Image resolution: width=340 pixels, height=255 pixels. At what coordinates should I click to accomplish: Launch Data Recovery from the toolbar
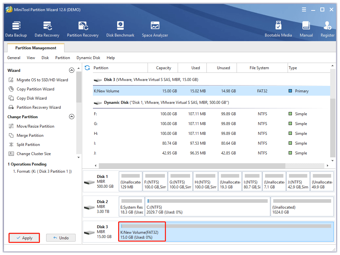pyautogui.click(x=47, y=29)
